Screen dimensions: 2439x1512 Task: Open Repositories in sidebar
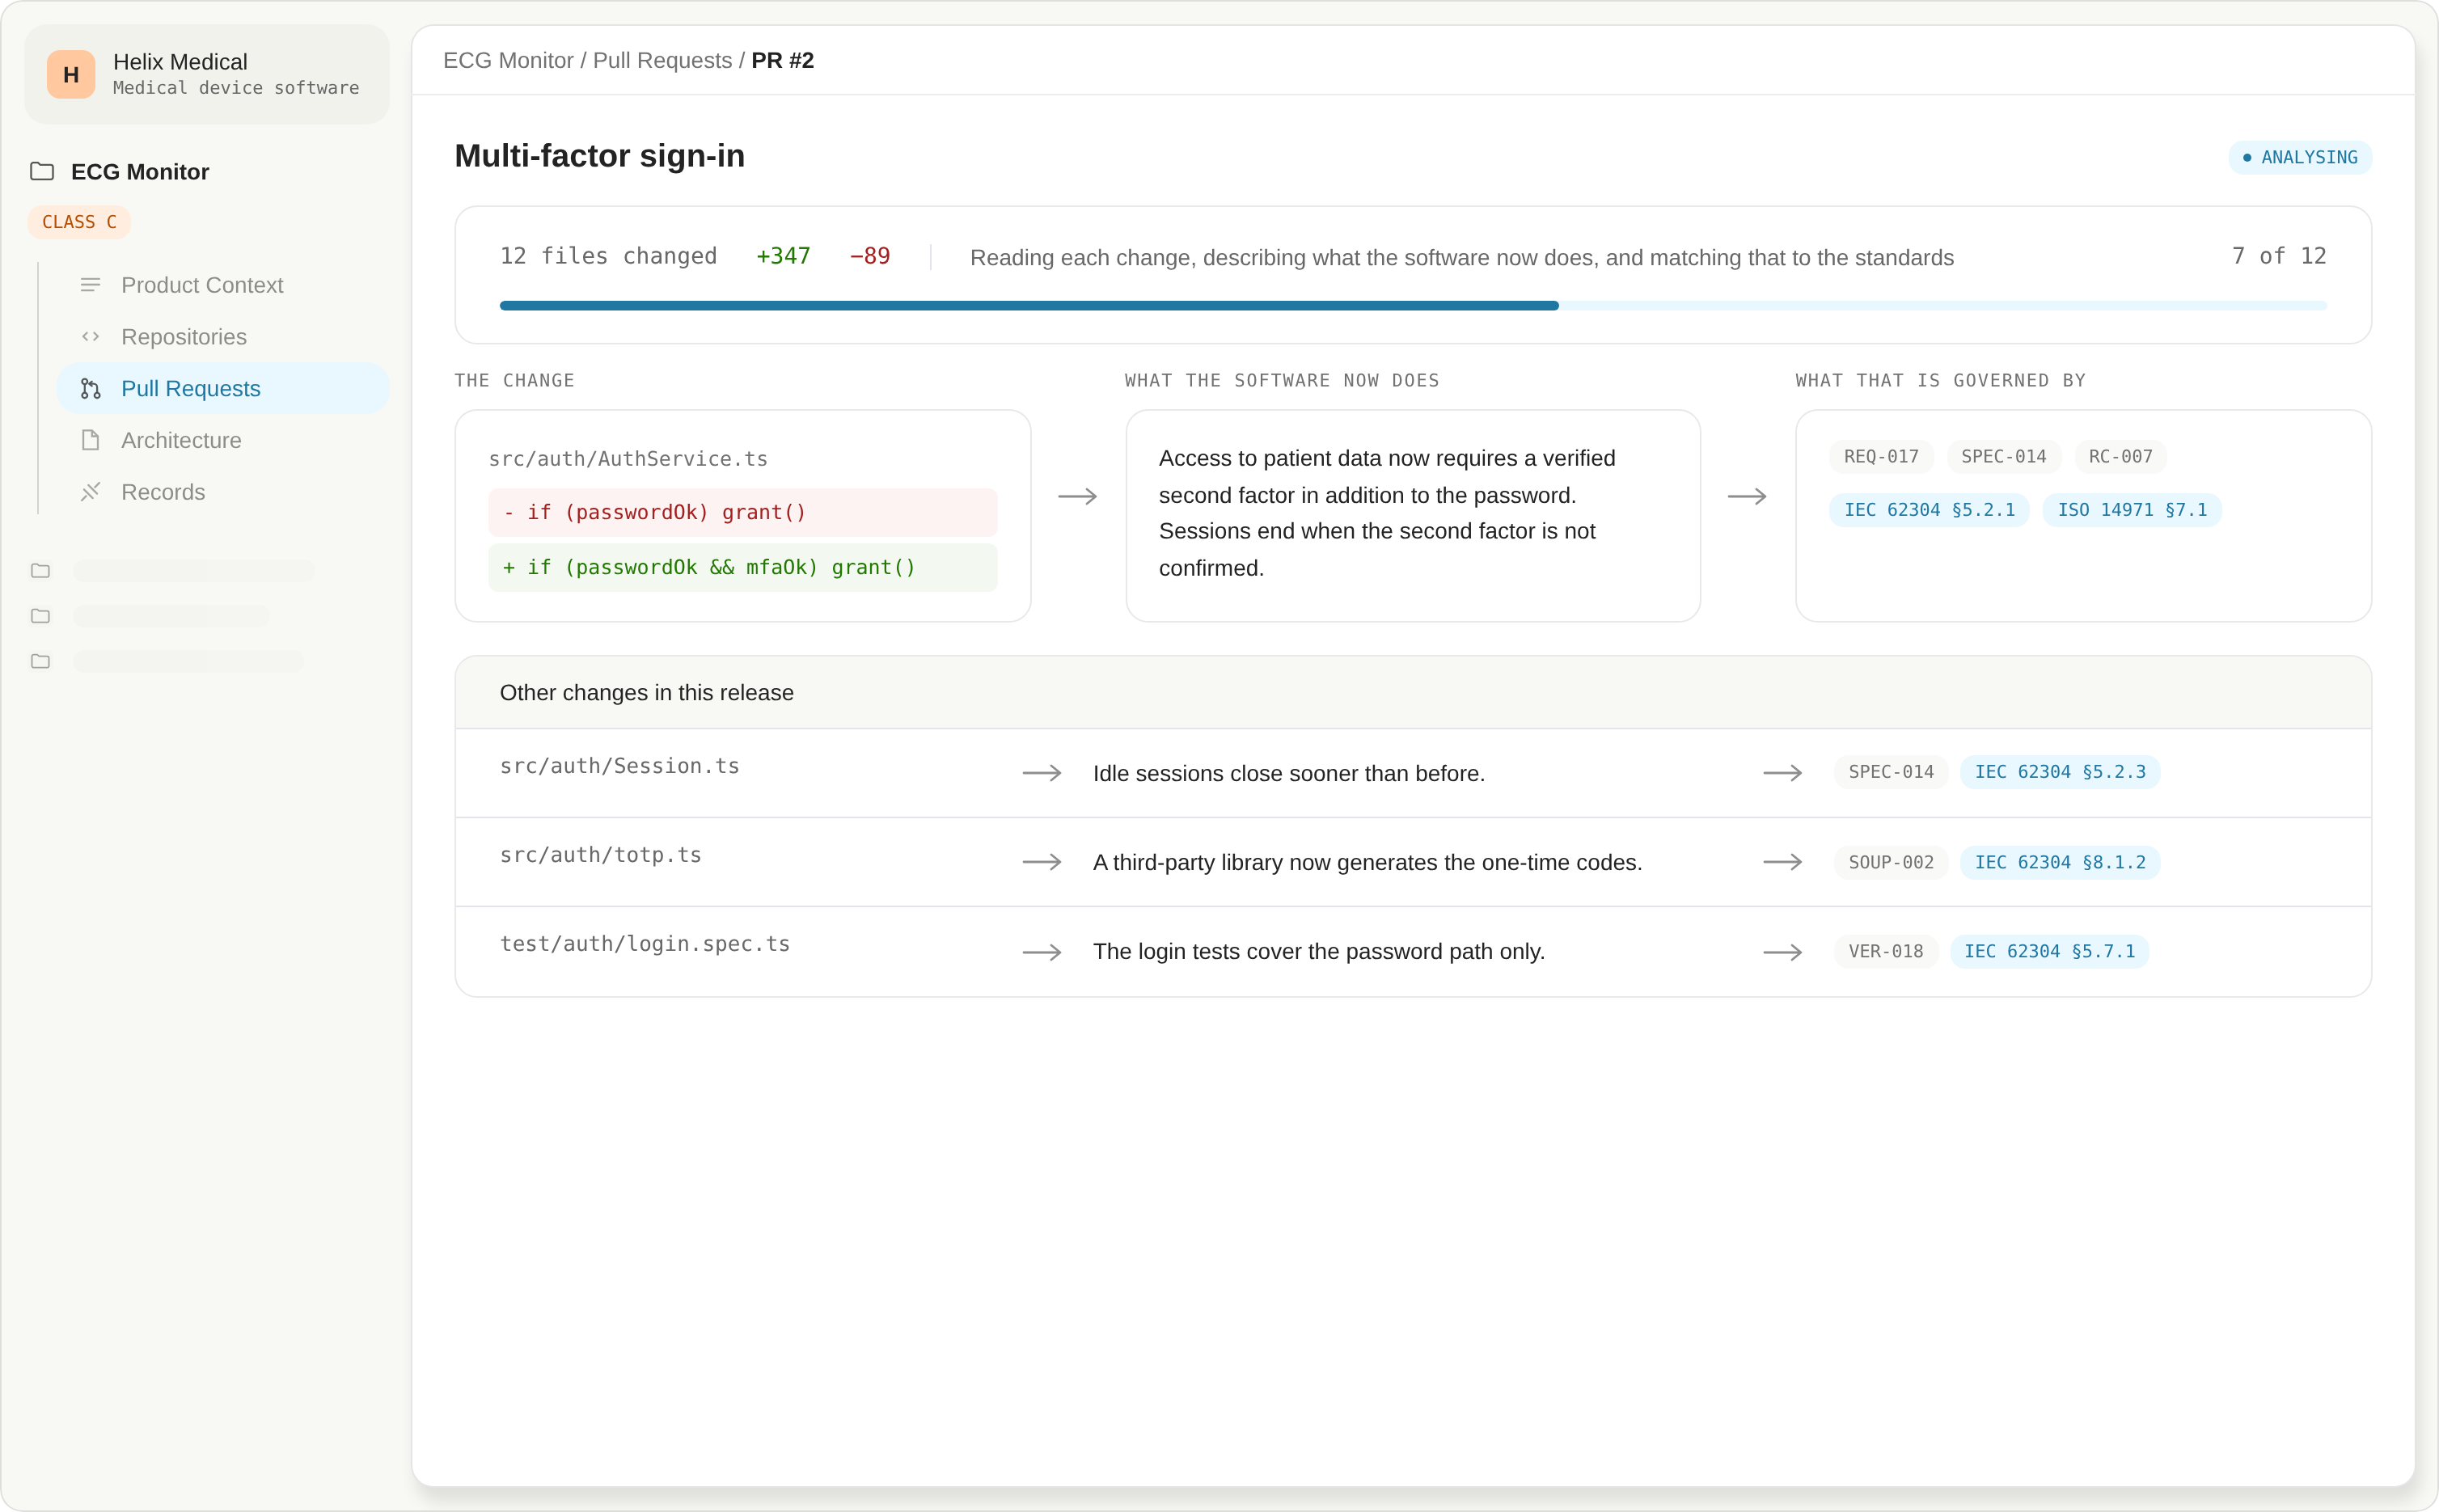tap(223, 337)
